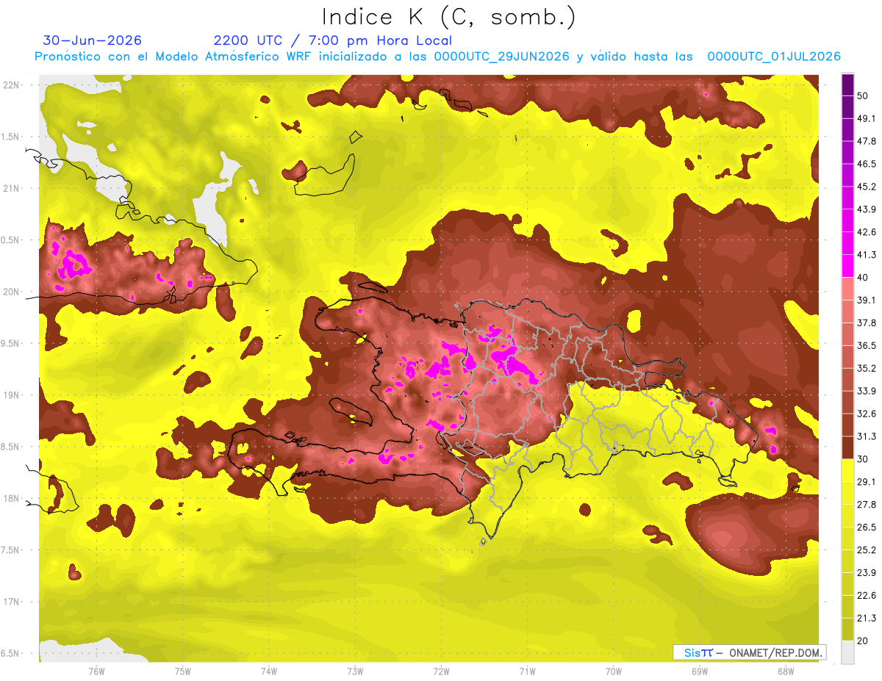882x681 pixels.
Task: Click the colorbar label '25.2'
Action: (x=866, y=550)
